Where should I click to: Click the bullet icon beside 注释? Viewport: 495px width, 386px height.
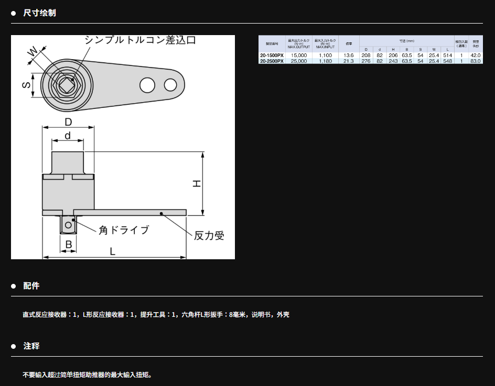[14, 347]
